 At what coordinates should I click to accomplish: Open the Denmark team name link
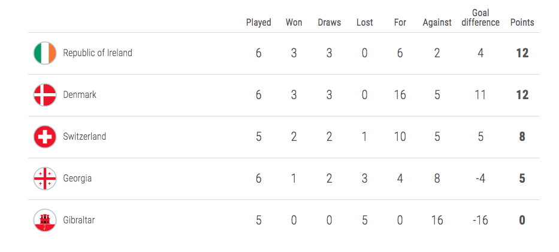point(80,95)
